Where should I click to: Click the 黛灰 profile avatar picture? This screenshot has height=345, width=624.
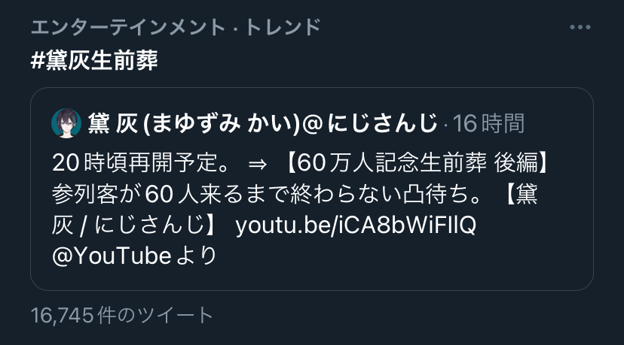pos(66,123)
